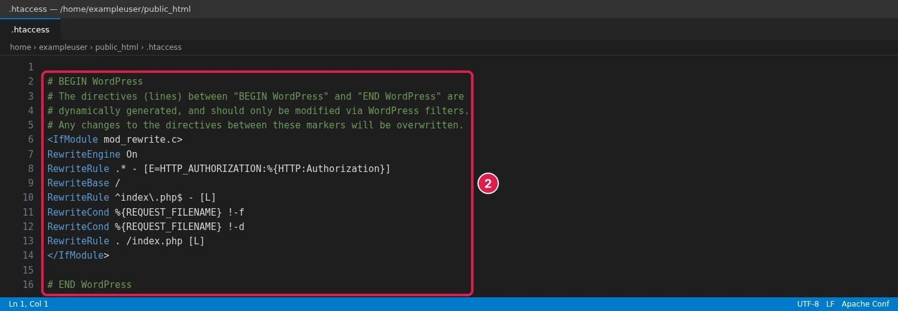Select the .htaccess editor tab
The height and width of the screenshot is (311, 898).
[x=30, y=29]
